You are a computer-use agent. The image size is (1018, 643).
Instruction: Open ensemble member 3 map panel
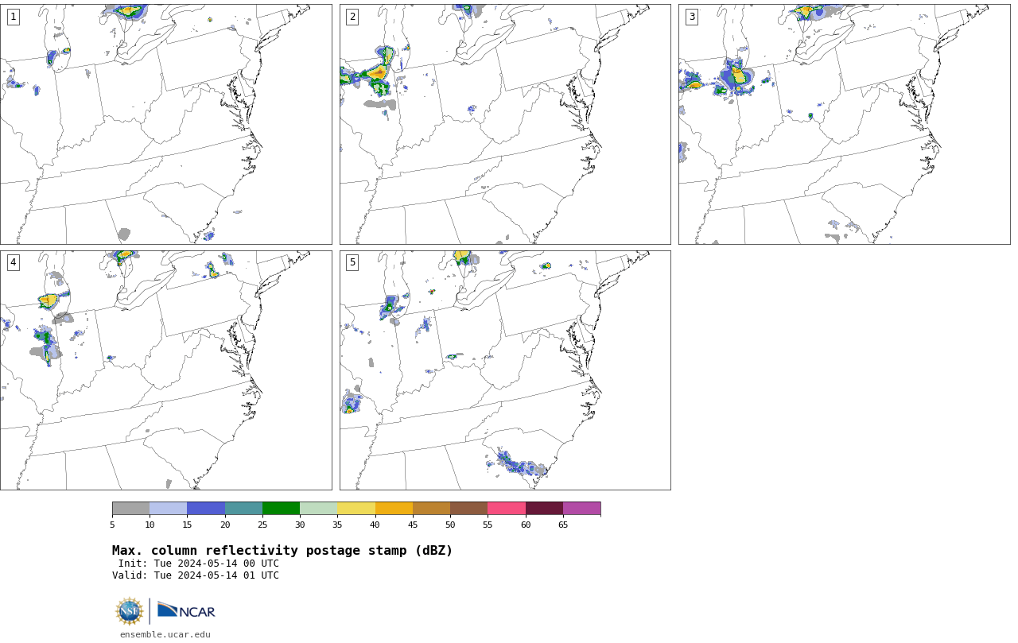(844, 124)
